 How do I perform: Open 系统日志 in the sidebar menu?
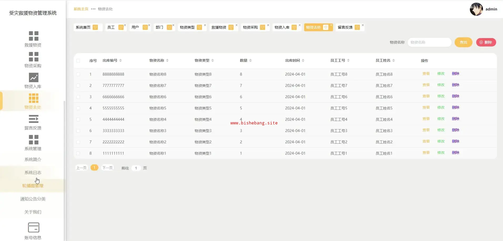tap(33, 172)
